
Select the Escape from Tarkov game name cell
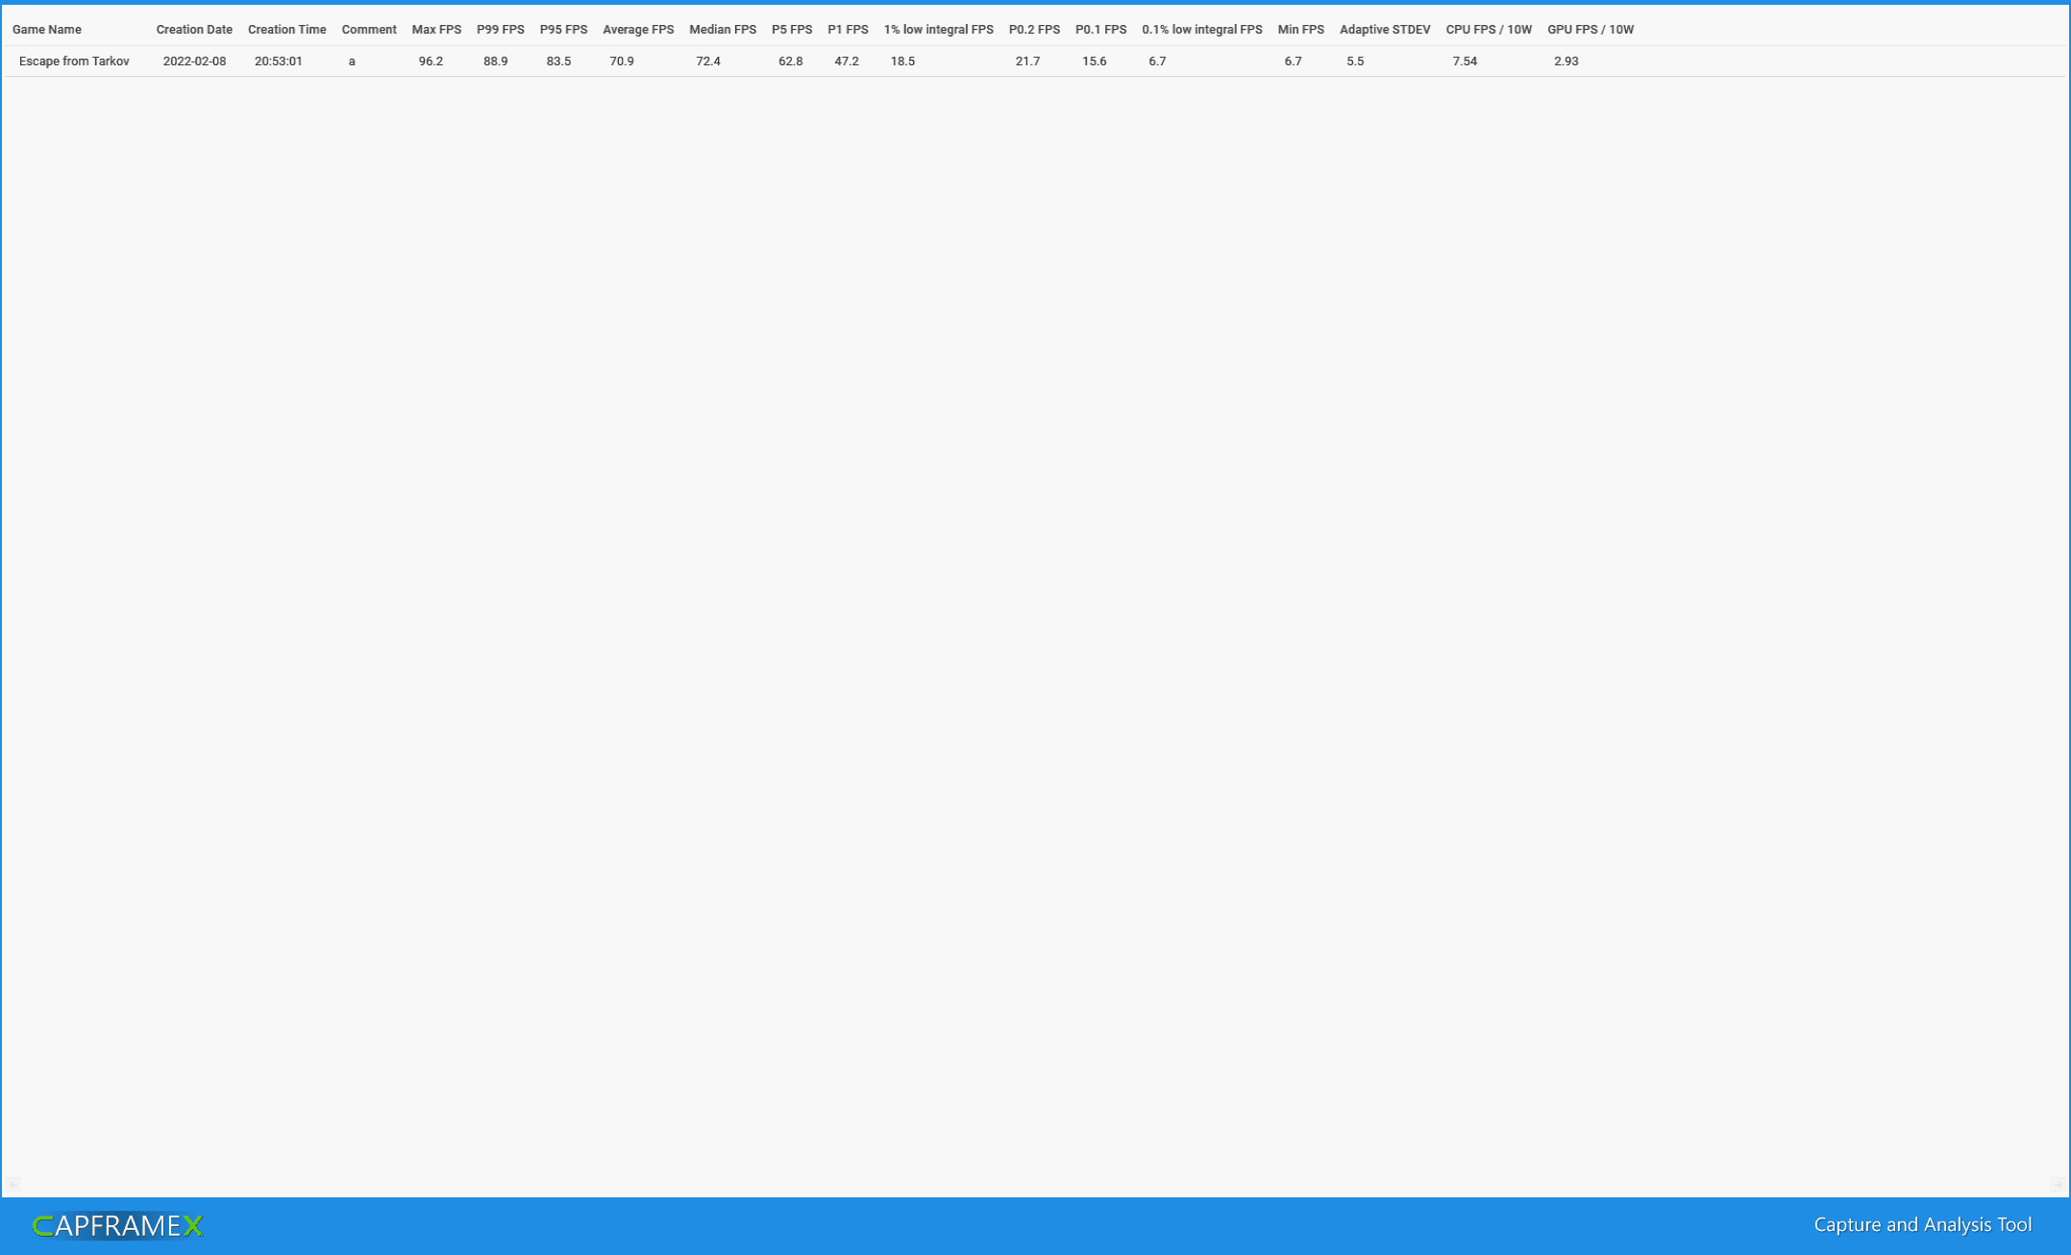(74, 62)
